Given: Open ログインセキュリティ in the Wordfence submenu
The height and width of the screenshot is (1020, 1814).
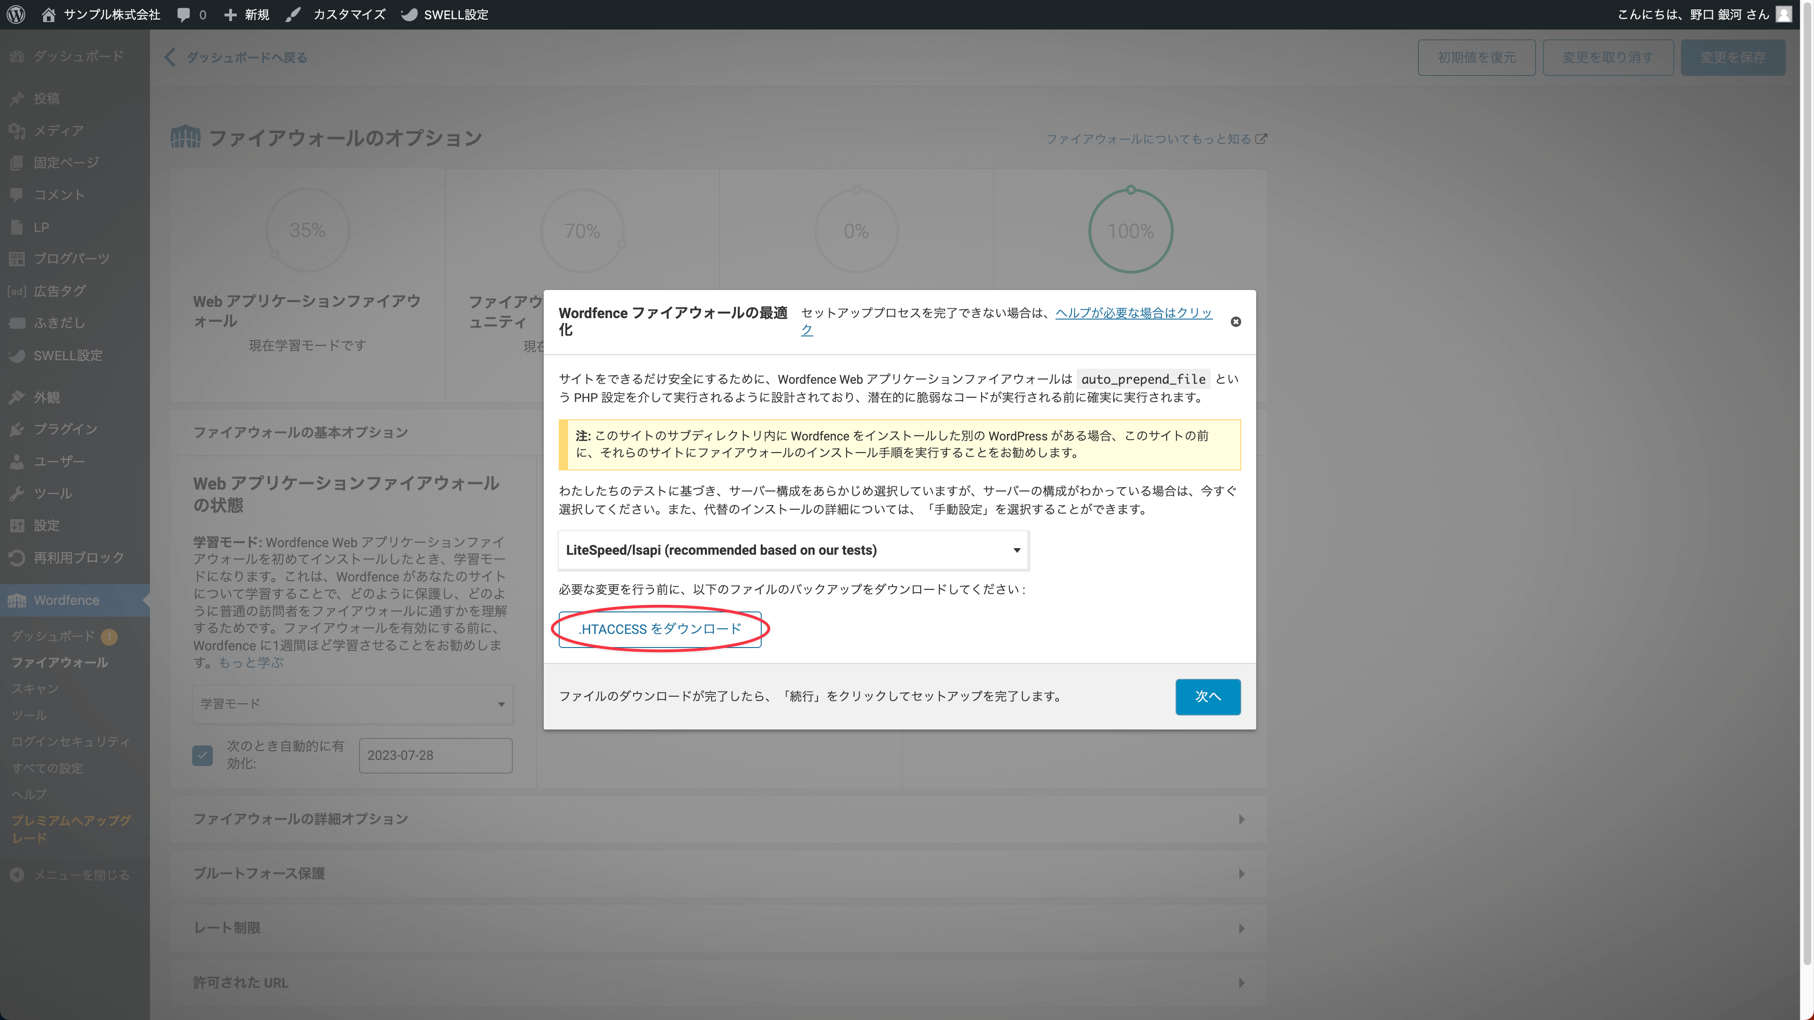Looking at the screenshot, I should point(70,741).
